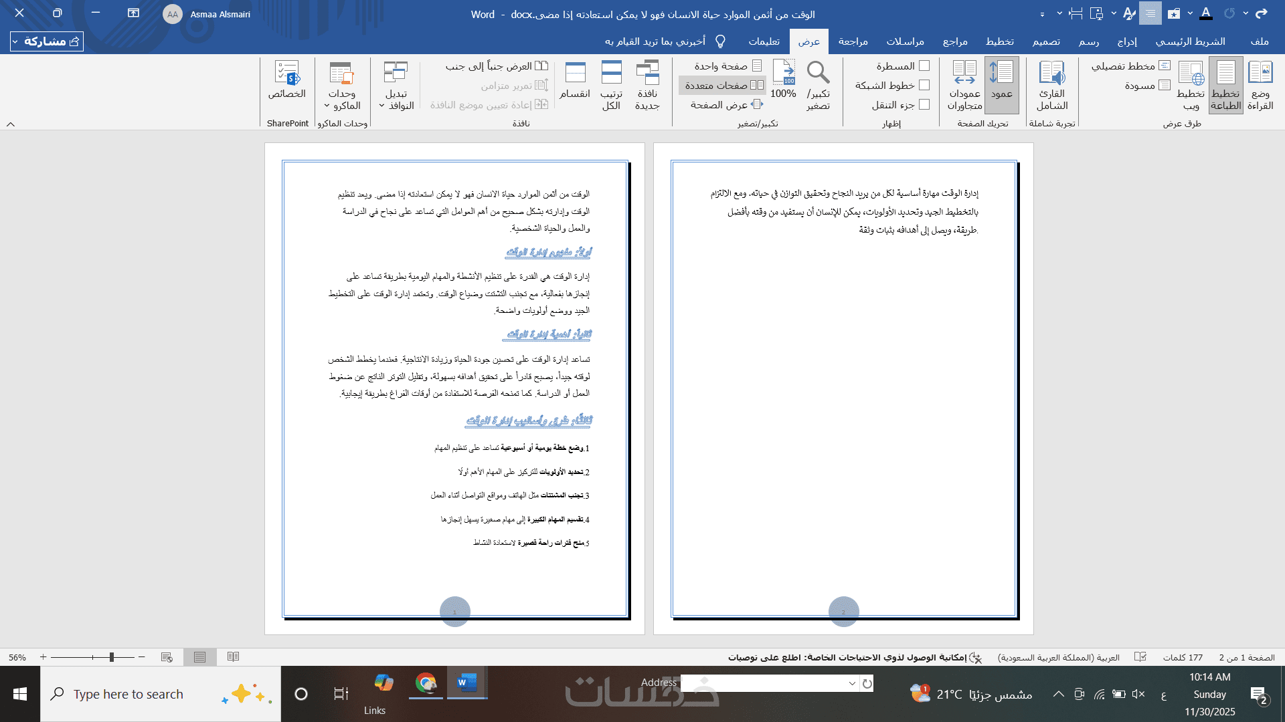Open a New Window (نافذة جديدة)
This screenshot has width=1285, height=722.
pyautogui.click(x=647, y=85)
